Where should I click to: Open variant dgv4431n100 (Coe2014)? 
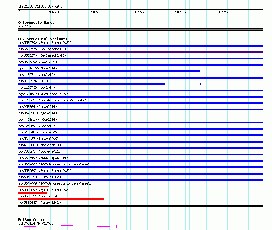click(38, 68)
